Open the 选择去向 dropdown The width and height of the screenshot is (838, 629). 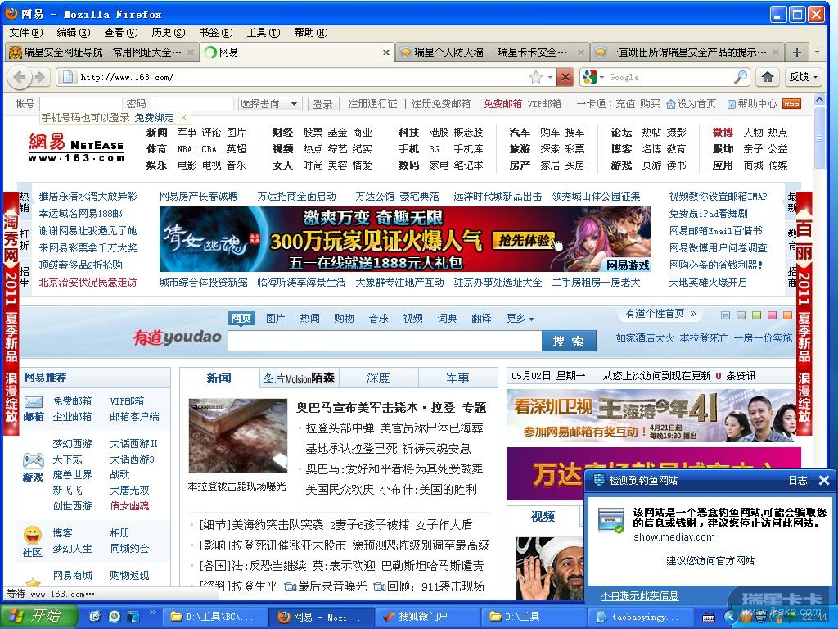(x=270, y=104)
